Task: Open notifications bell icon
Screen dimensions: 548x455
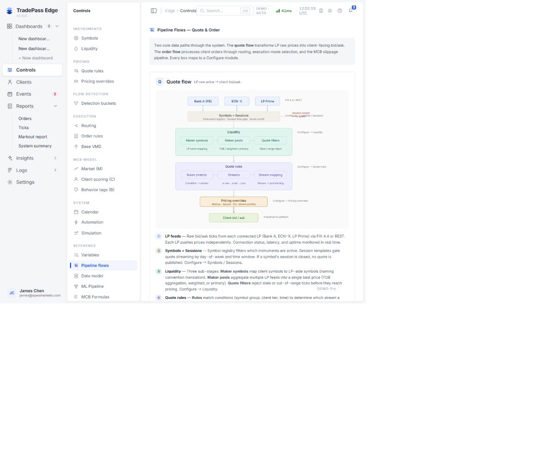Action: click(350, 11)
